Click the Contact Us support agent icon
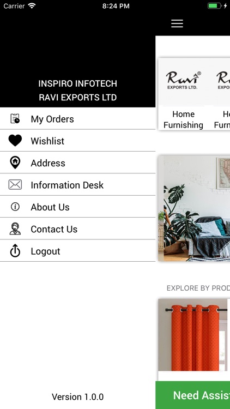The height and width of the screenshot is (409, 230). click(x=15, y=228)
